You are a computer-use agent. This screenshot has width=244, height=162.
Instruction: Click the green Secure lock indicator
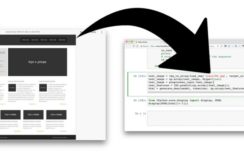[x=145, y=46]
